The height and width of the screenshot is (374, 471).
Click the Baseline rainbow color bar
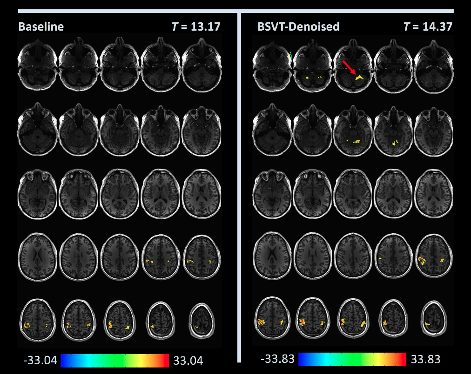114,361
